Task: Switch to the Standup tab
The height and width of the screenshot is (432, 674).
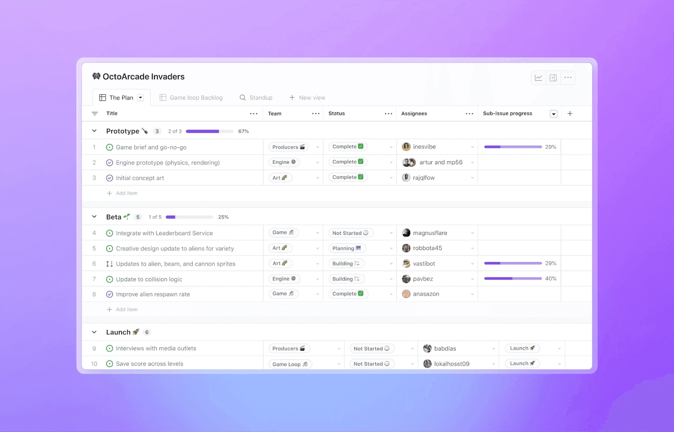Action: coord(260,97)
